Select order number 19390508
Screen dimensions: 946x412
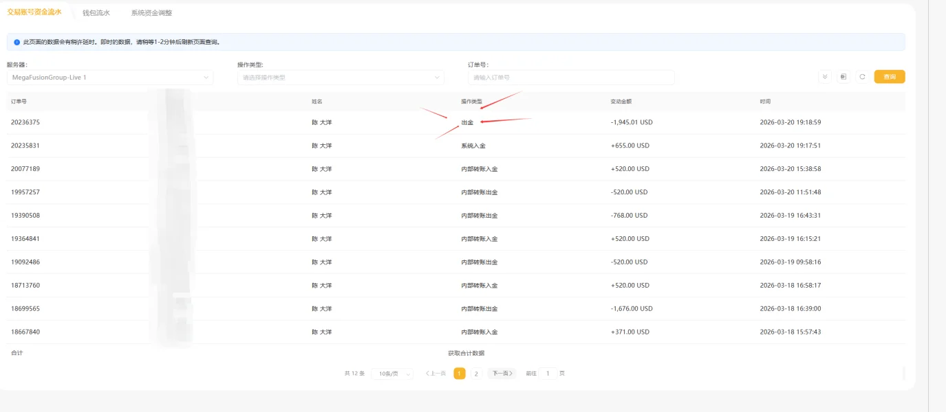(25, 216)
